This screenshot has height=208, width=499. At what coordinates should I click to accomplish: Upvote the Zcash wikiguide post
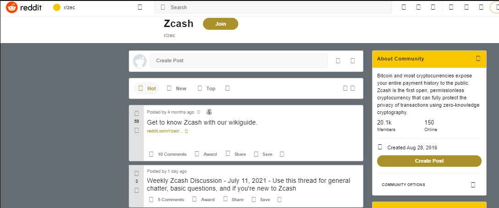pos(137,113)
